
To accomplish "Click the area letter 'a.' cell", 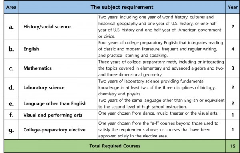I will click(x=11, y=27).
